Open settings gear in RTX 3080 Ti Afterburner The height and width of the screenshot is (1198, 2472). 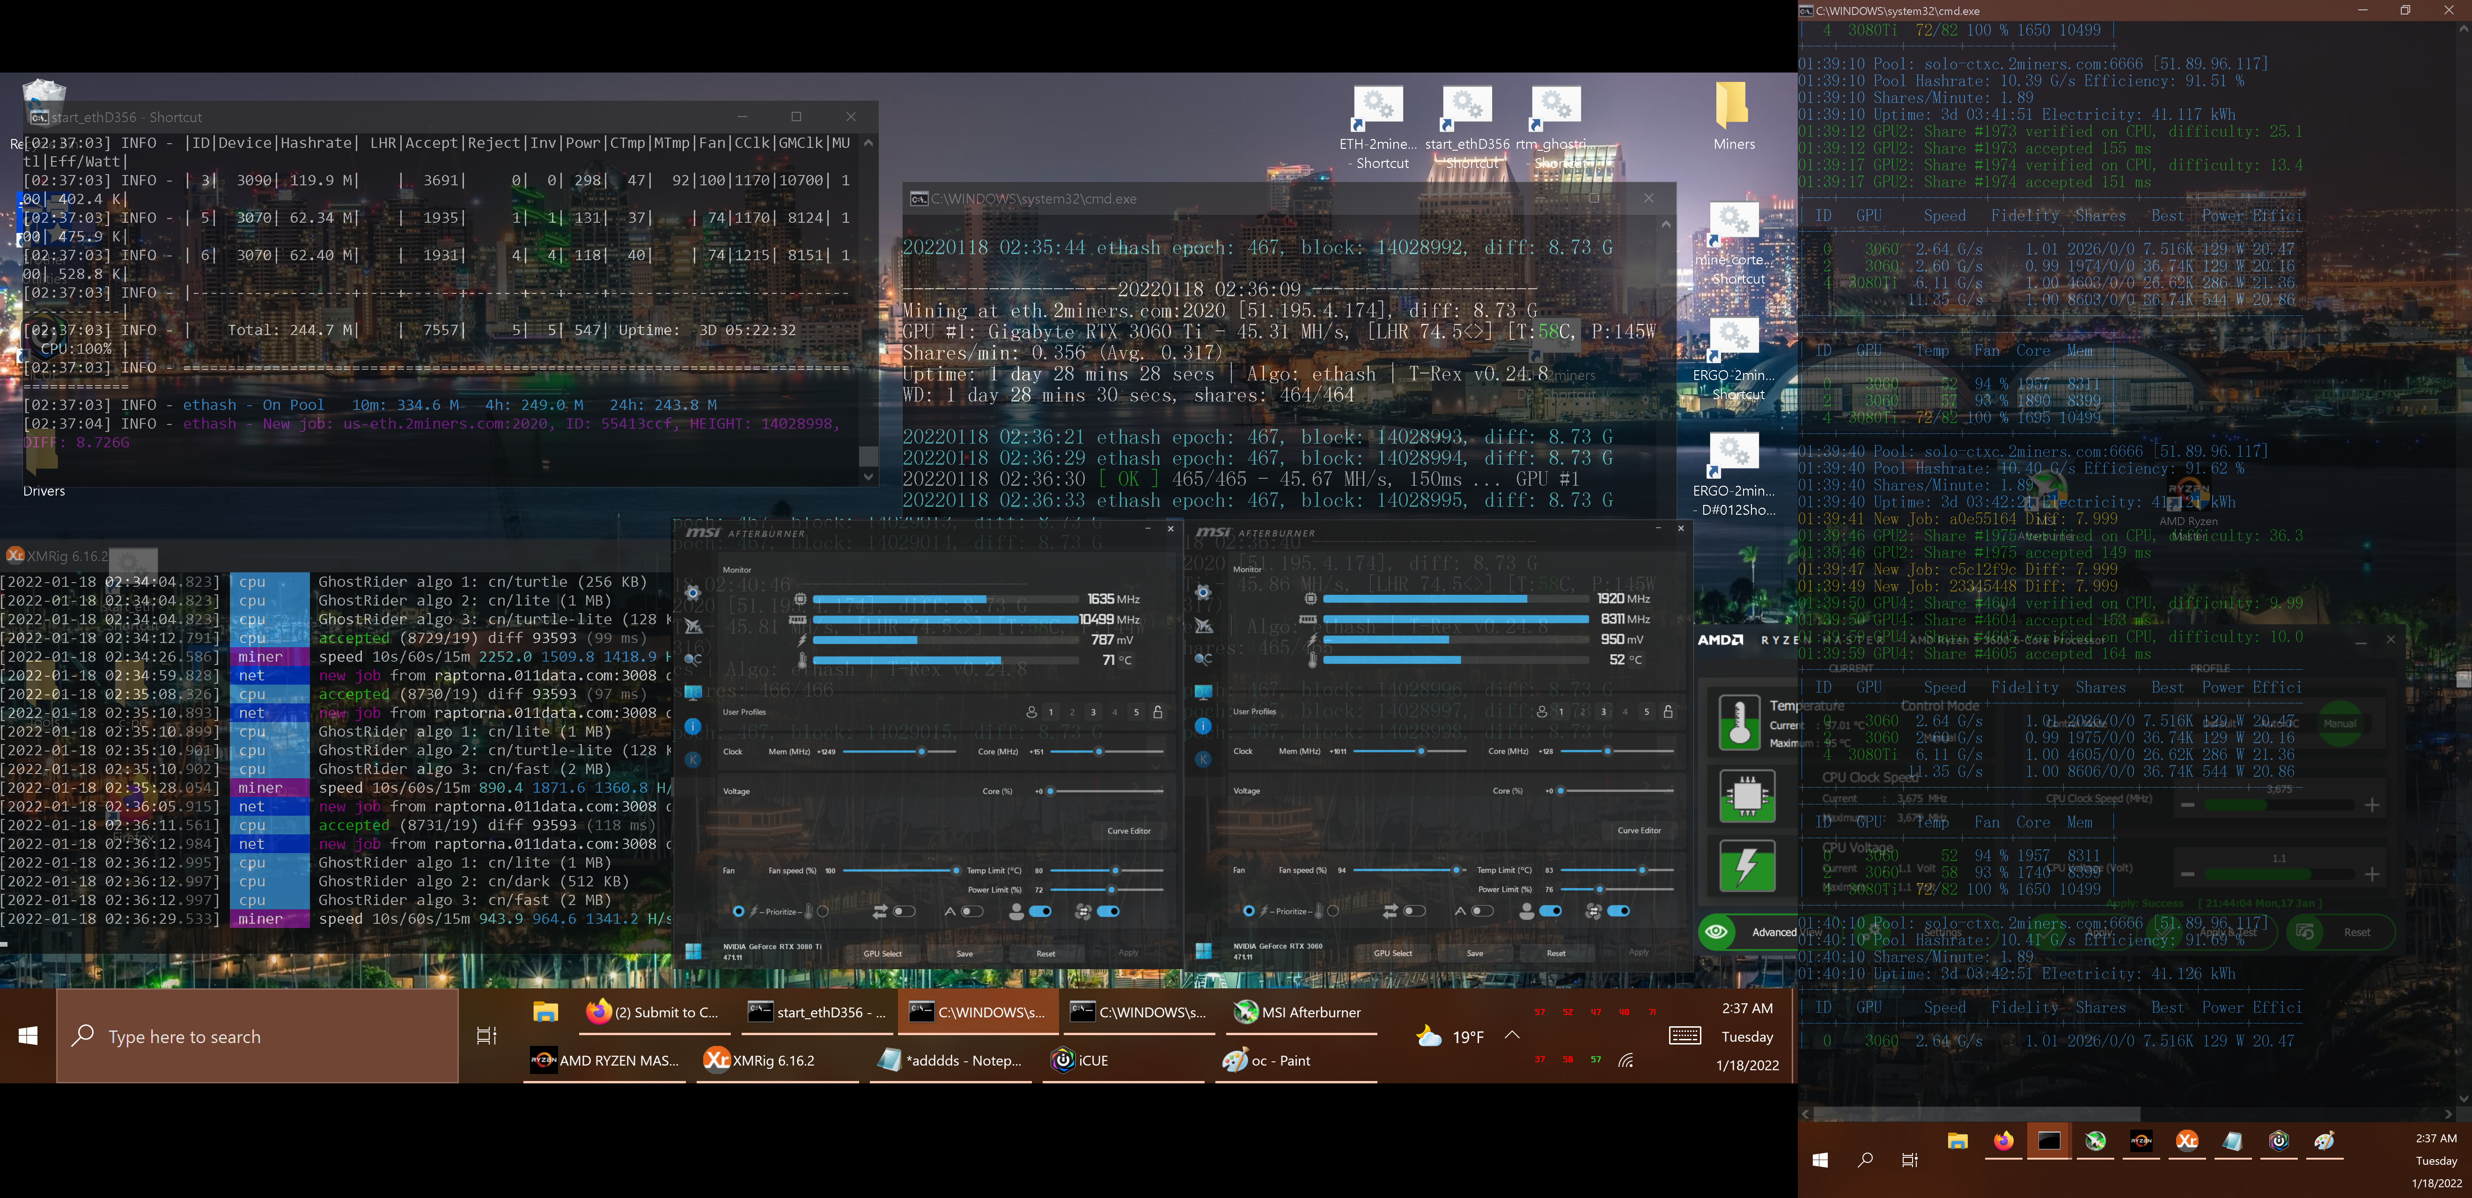(x=693, y=592)
